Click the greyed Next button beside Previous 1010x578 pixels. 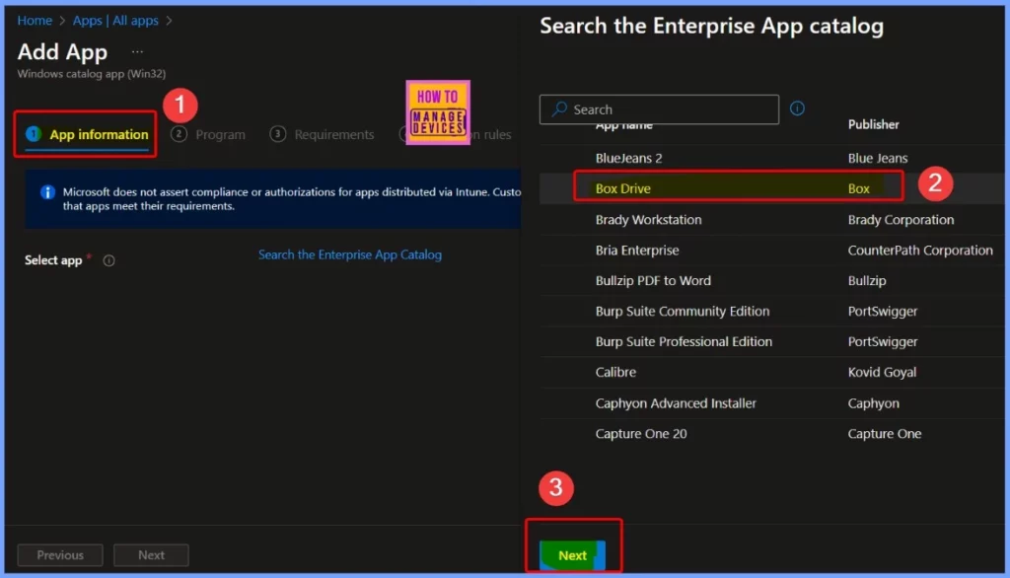pyautogui.click(x=151, y=554)
